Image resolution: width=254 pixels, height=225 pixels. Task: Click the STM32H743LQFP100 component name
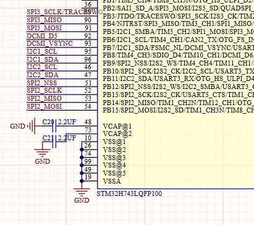129,193
